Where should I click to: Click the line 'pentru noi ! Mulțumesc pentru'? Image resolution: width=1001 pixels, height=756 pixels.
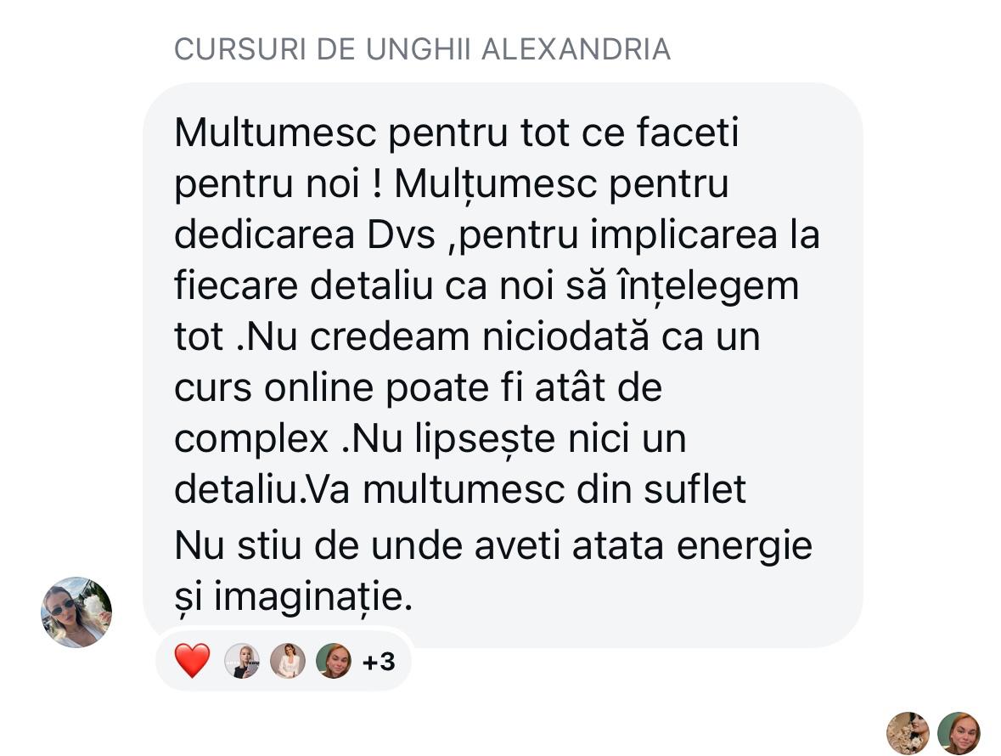pyautogui.click(x=452, y=184)
